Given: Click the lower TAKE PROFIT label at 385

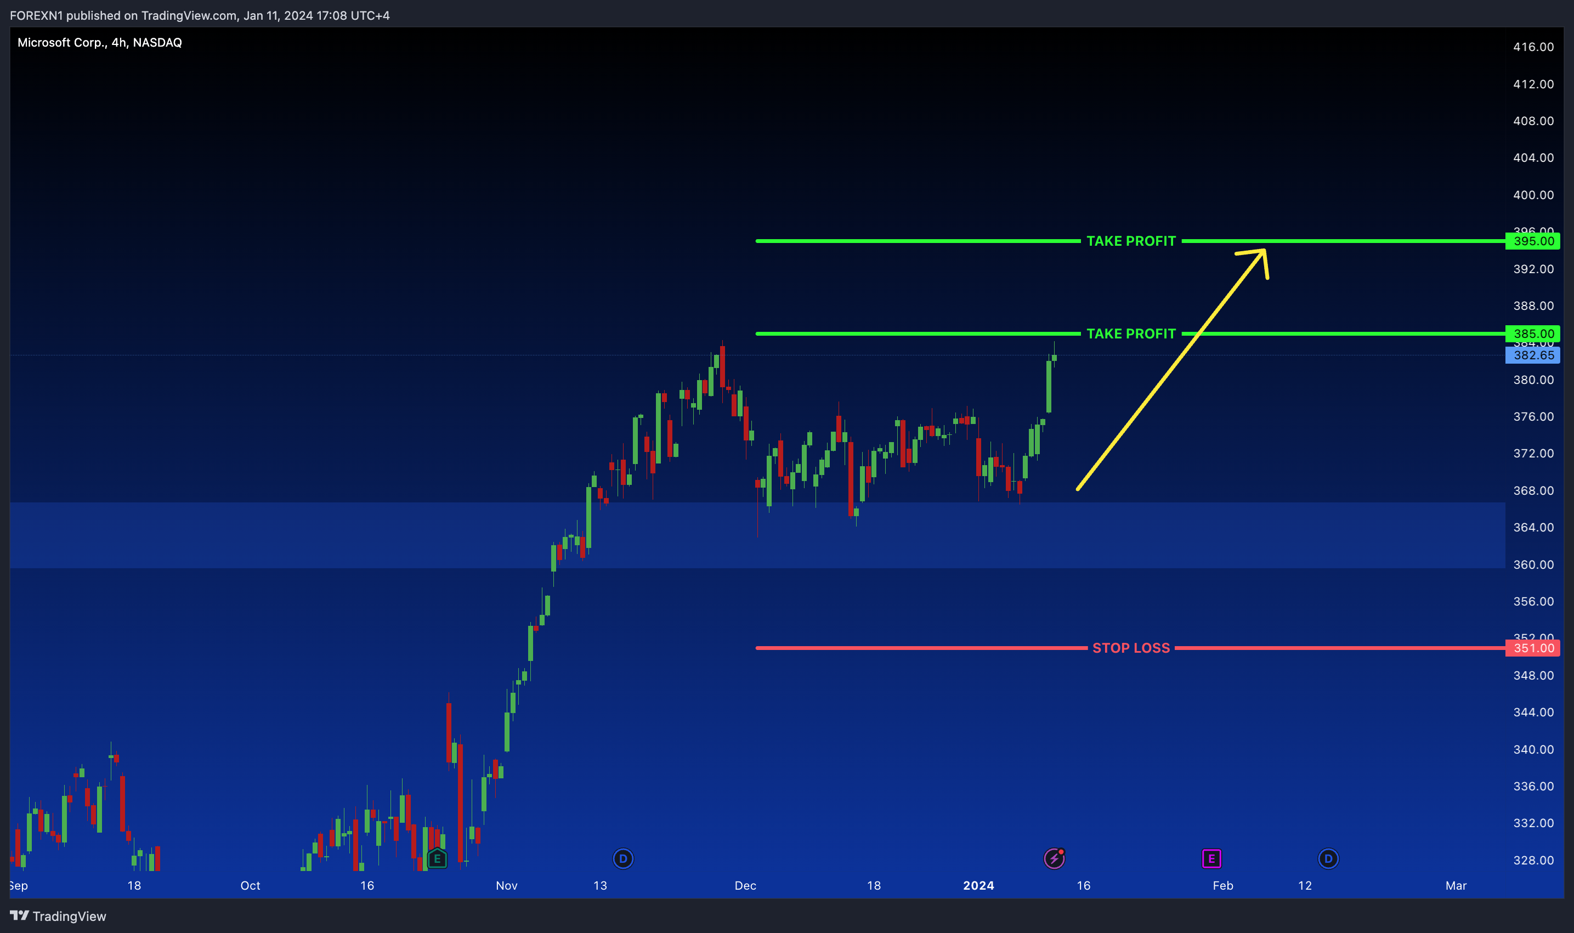Looking at the screenshot, I should click(1131, 333).
